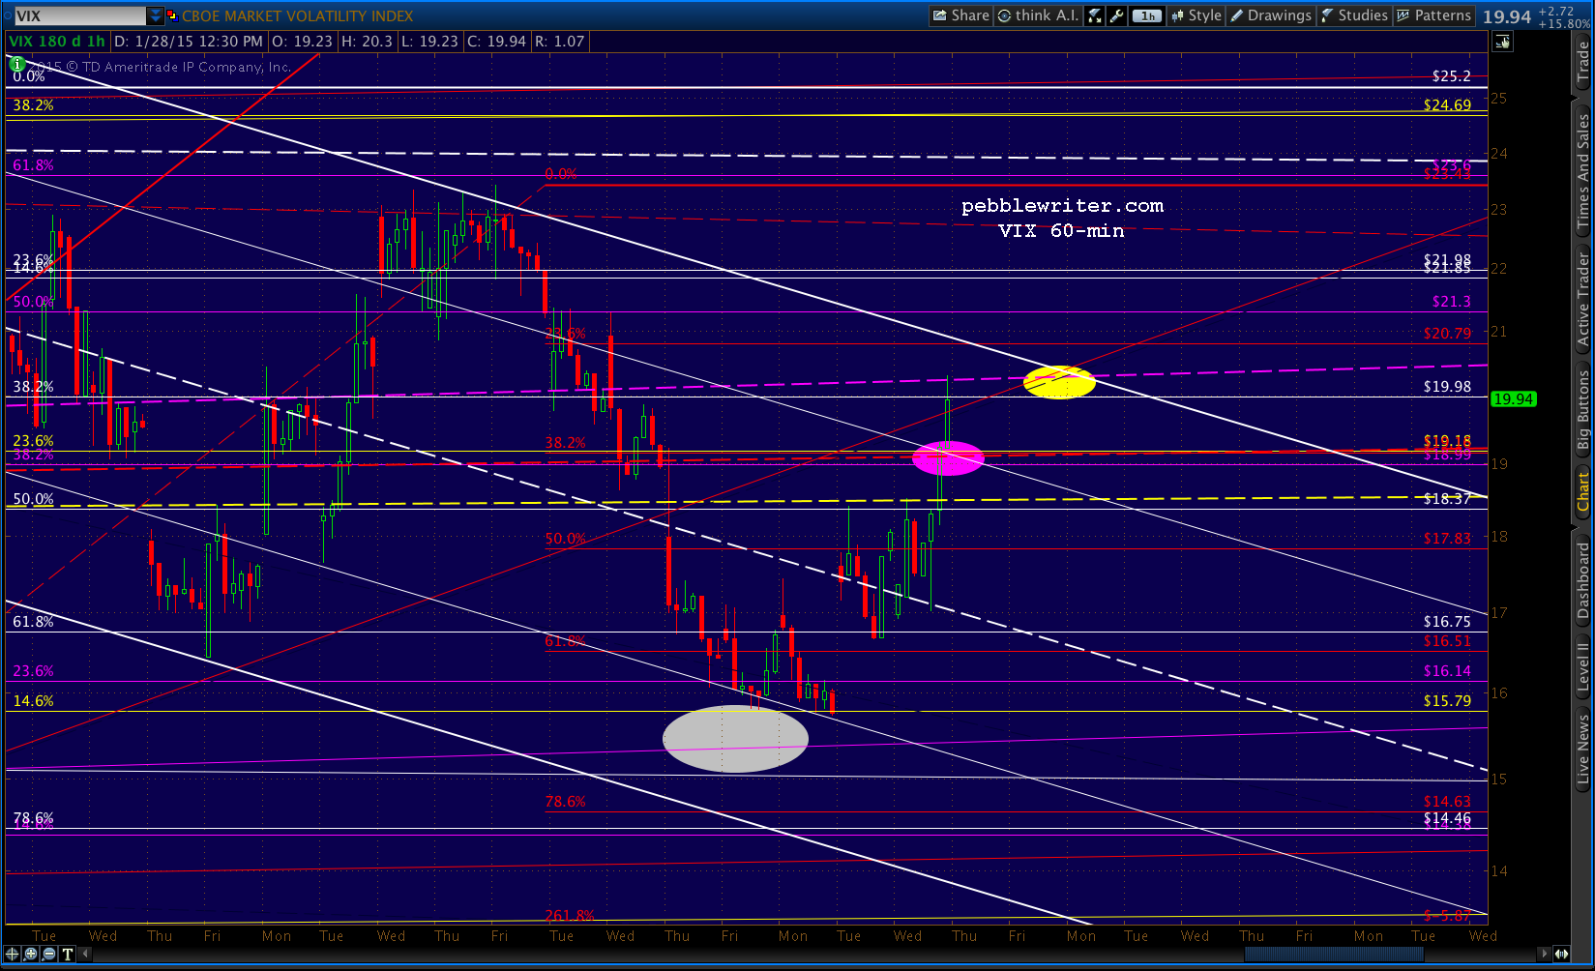Open the Active Trader side tab
This screenshot has width=1595, height=971.
(x=1583, y=300)
